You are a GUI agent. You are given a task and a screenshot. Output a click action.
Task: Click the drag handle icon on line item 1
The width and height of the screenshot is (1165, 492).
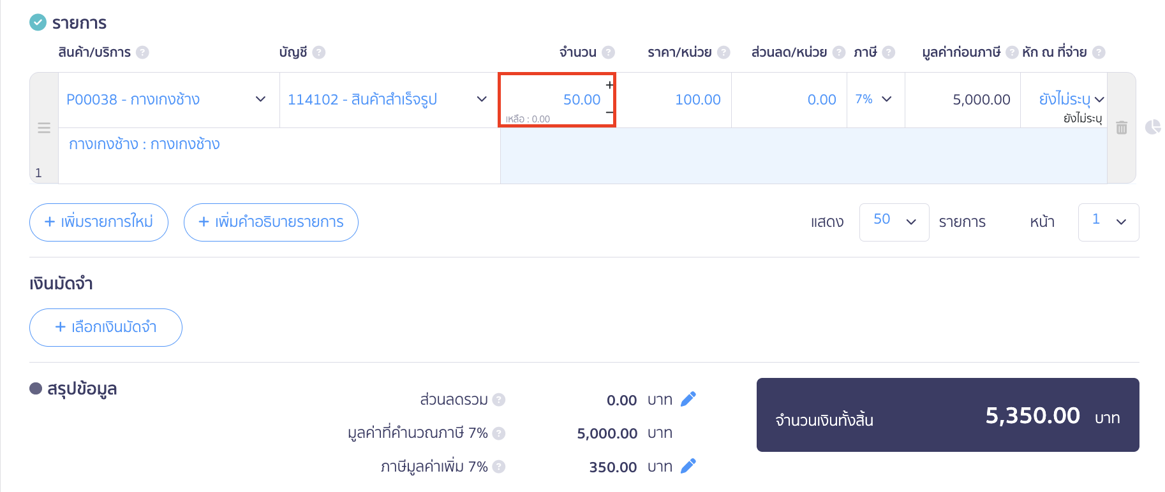click(x=43, y=127)
